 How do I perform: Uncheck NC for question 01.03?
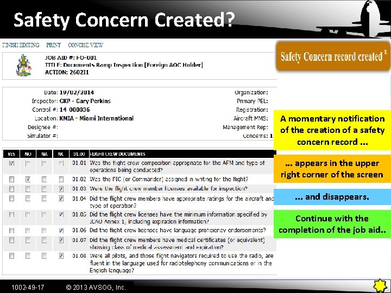61,189
